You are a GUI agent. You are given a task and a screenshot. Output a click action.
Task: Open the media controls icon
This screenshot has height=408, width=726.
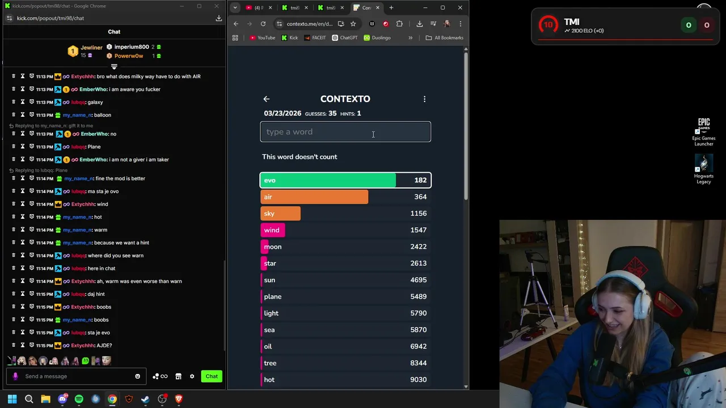click(433, 24)
